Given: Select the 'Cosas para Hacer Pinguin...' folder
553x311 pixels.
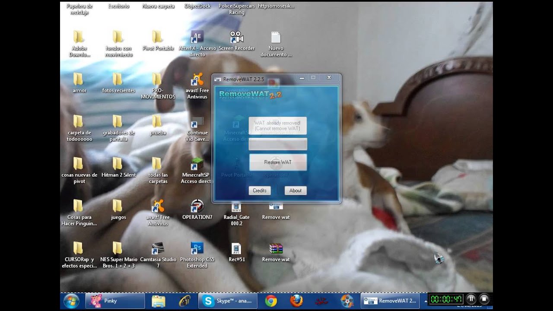Looking at the screenshot, I should (78, 206).
